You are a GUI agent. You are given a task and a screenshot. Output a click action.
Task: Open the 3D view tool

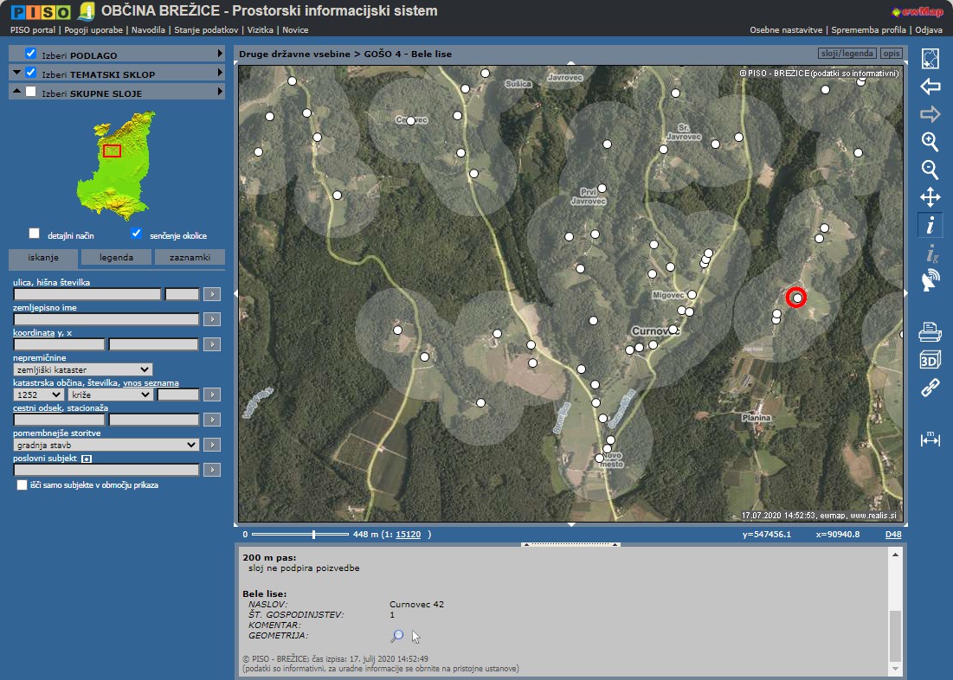930,360
